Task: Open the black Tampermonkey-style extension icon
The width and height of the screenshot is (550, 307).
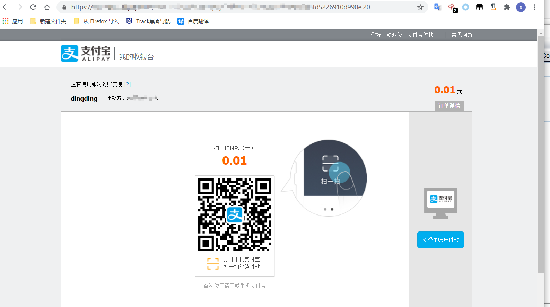Action: 480,7
